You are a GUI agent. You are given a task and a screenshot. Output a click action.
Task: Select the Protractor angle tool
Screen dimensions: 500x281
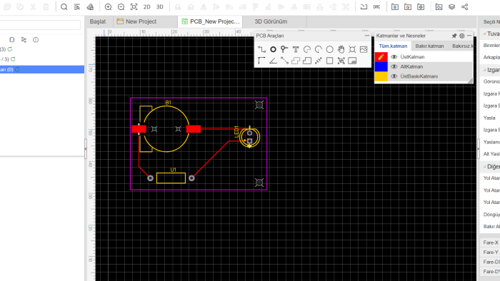click(x=273, y=61)
